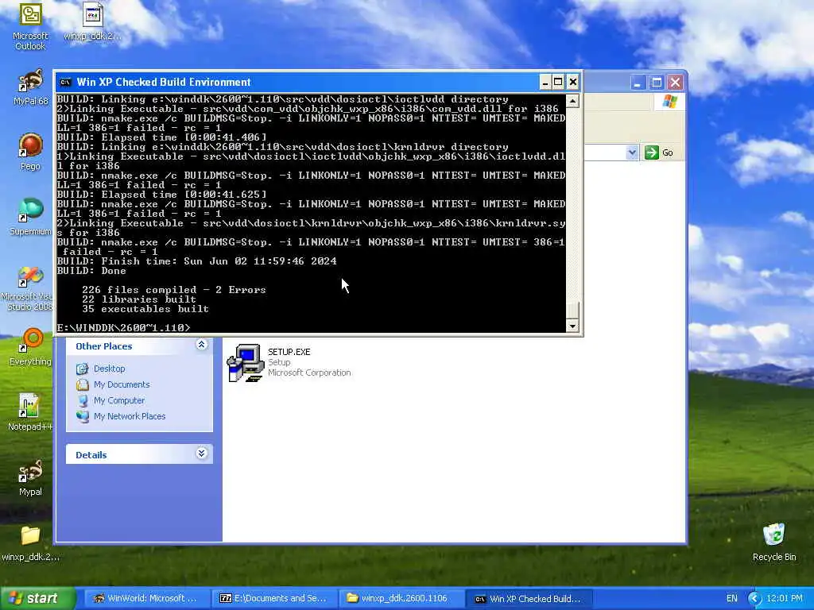The height and width of the screenshot is (610, 814).
Task: Open the My Documents link
Action: pos(122,385)
